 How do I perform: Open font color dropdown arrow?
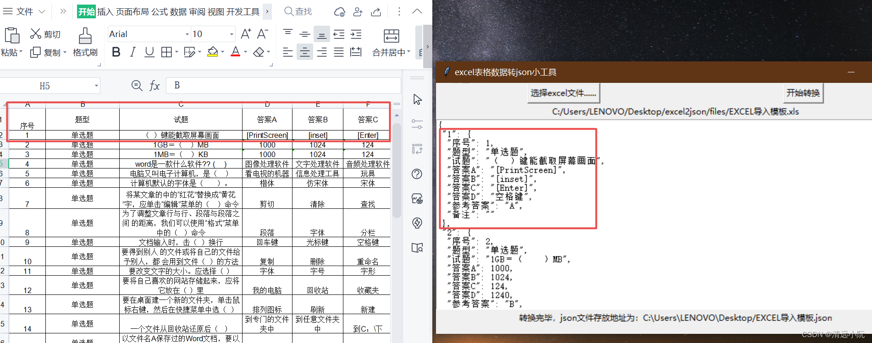[x=245, y=53]
